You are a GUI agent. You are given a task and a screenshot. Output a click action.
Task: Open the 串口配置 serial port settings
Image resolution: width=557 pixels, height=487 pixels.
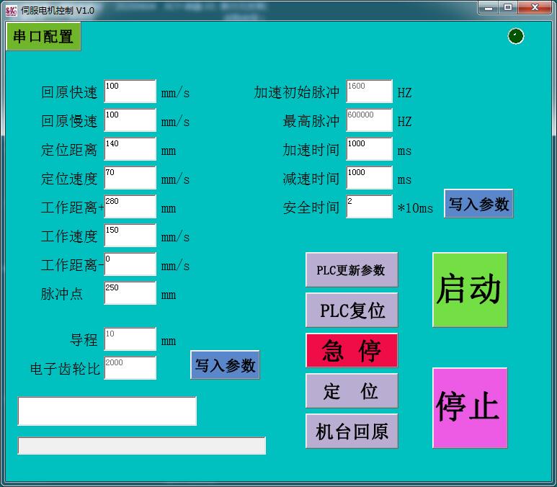(43, 37)
